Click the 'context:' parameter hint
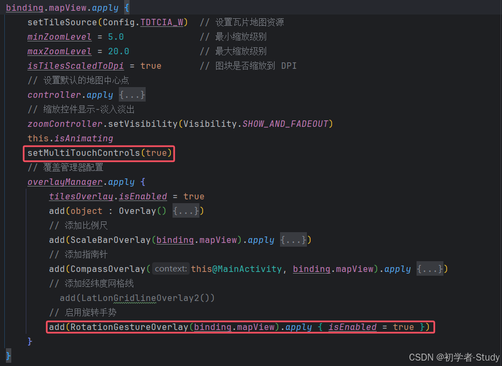The height and width of the screenshot is (366, 502). (x=170, y=269)
